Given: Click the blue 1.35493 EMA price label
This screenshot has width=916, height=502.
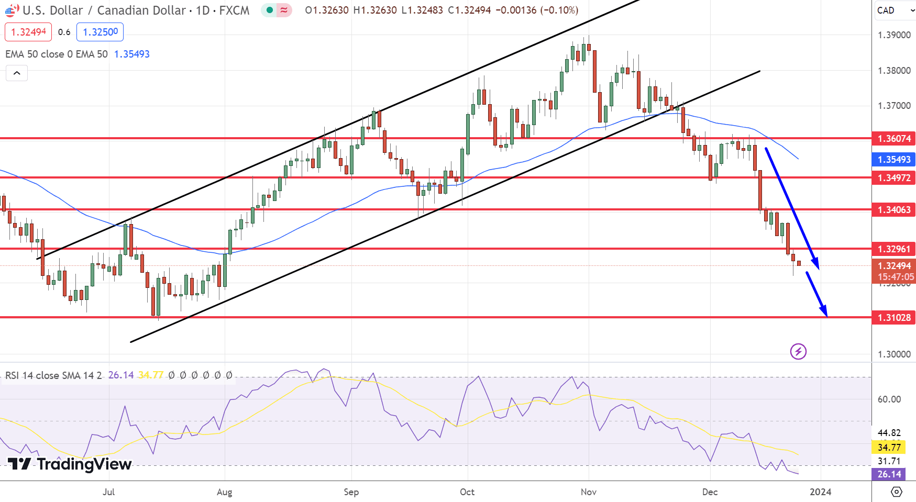Looking at the screenshot, I should (893, 160).
